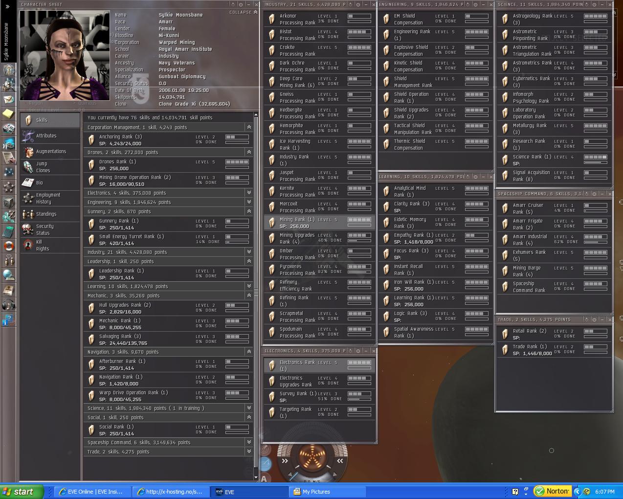Viewport: 623px width, 499px height.
Task: Switch to the Attributes tab
Action: (50, 136)
